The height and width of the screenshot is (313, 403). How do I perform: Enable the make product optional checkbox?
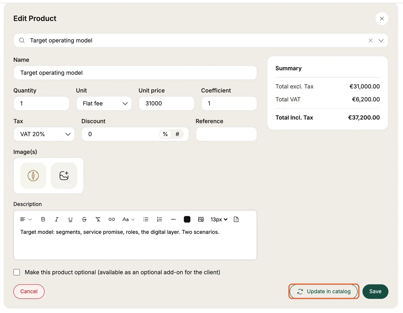point(17,272)
